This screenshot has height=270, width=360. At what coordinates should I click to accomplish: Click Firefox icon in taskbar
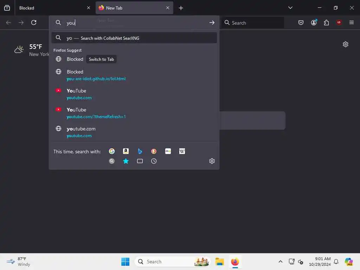[235, 262]
